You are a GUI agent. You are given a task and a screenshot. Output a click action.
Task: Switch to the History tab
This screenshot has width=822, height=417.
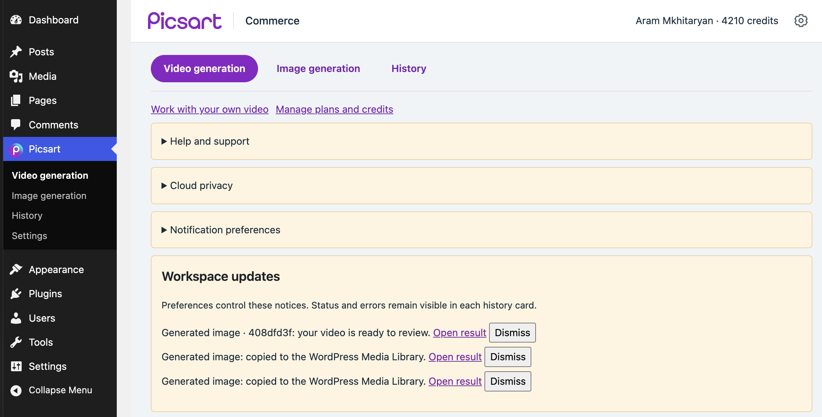point(409,68)
